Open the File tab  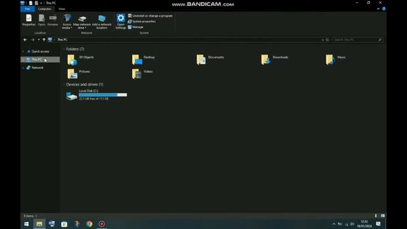27,9
